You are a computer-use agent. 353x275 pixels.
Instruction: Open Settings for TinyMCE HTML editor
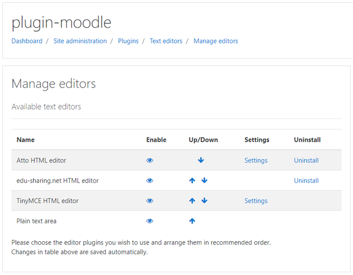[256, 201]
